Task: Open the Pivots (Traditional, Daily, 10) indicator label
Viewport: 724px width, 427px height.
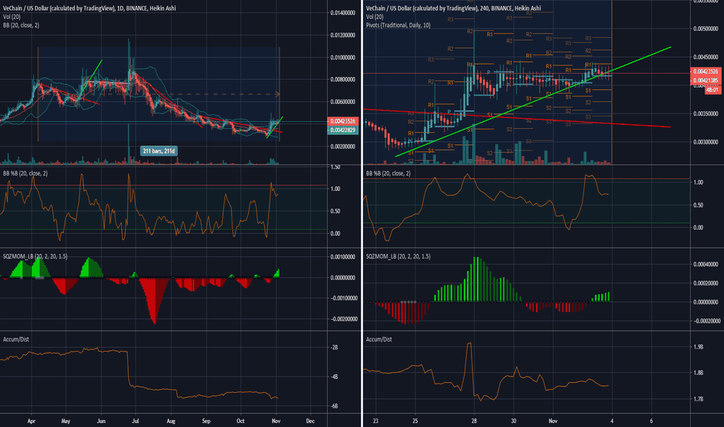Action: coord(398,25)
